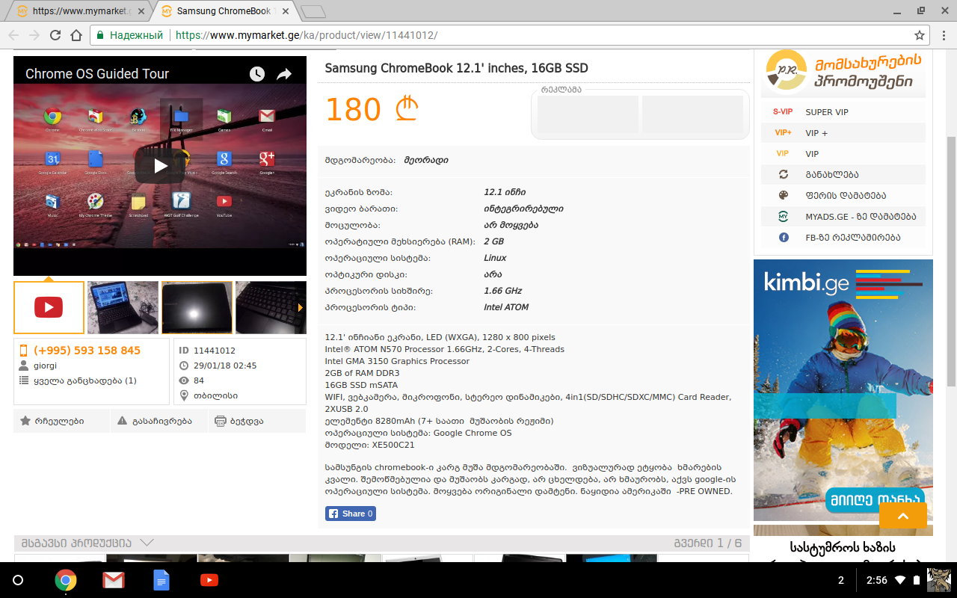
Task: Click the location თბილისი
Action: (x=215, y=395)
